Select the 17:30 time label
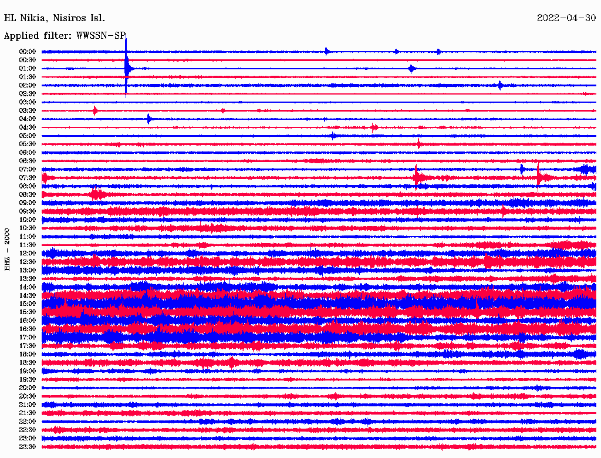 (28, 346)
